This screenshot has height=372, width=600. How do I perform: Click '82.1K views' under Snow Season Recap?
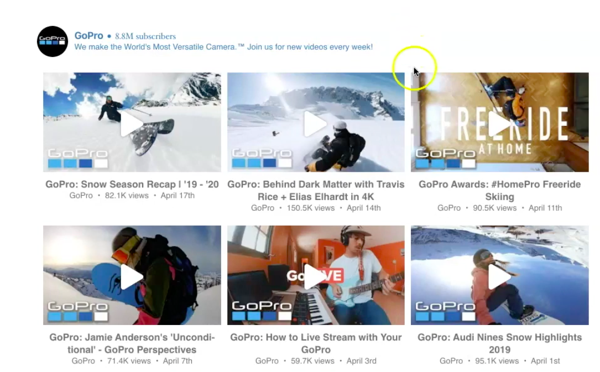pos(127,195)
